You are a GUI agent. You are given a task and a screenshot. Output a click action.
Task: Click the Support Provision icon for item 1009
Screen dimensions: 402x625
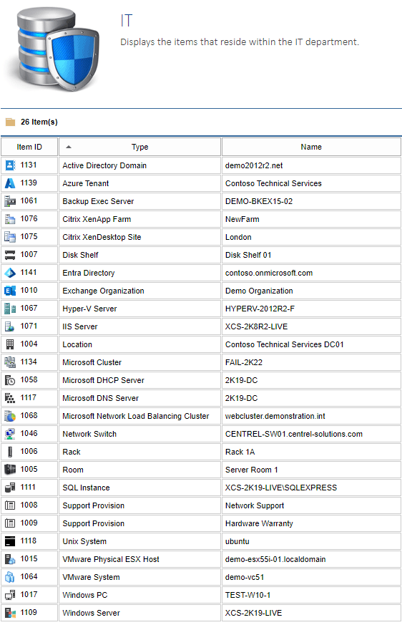click(10, 524)
